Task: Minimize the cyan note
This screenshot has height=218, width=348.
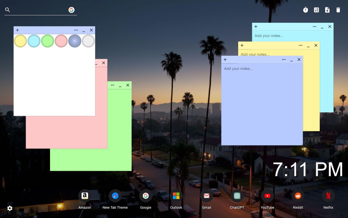Action: [x=322, y=27]
